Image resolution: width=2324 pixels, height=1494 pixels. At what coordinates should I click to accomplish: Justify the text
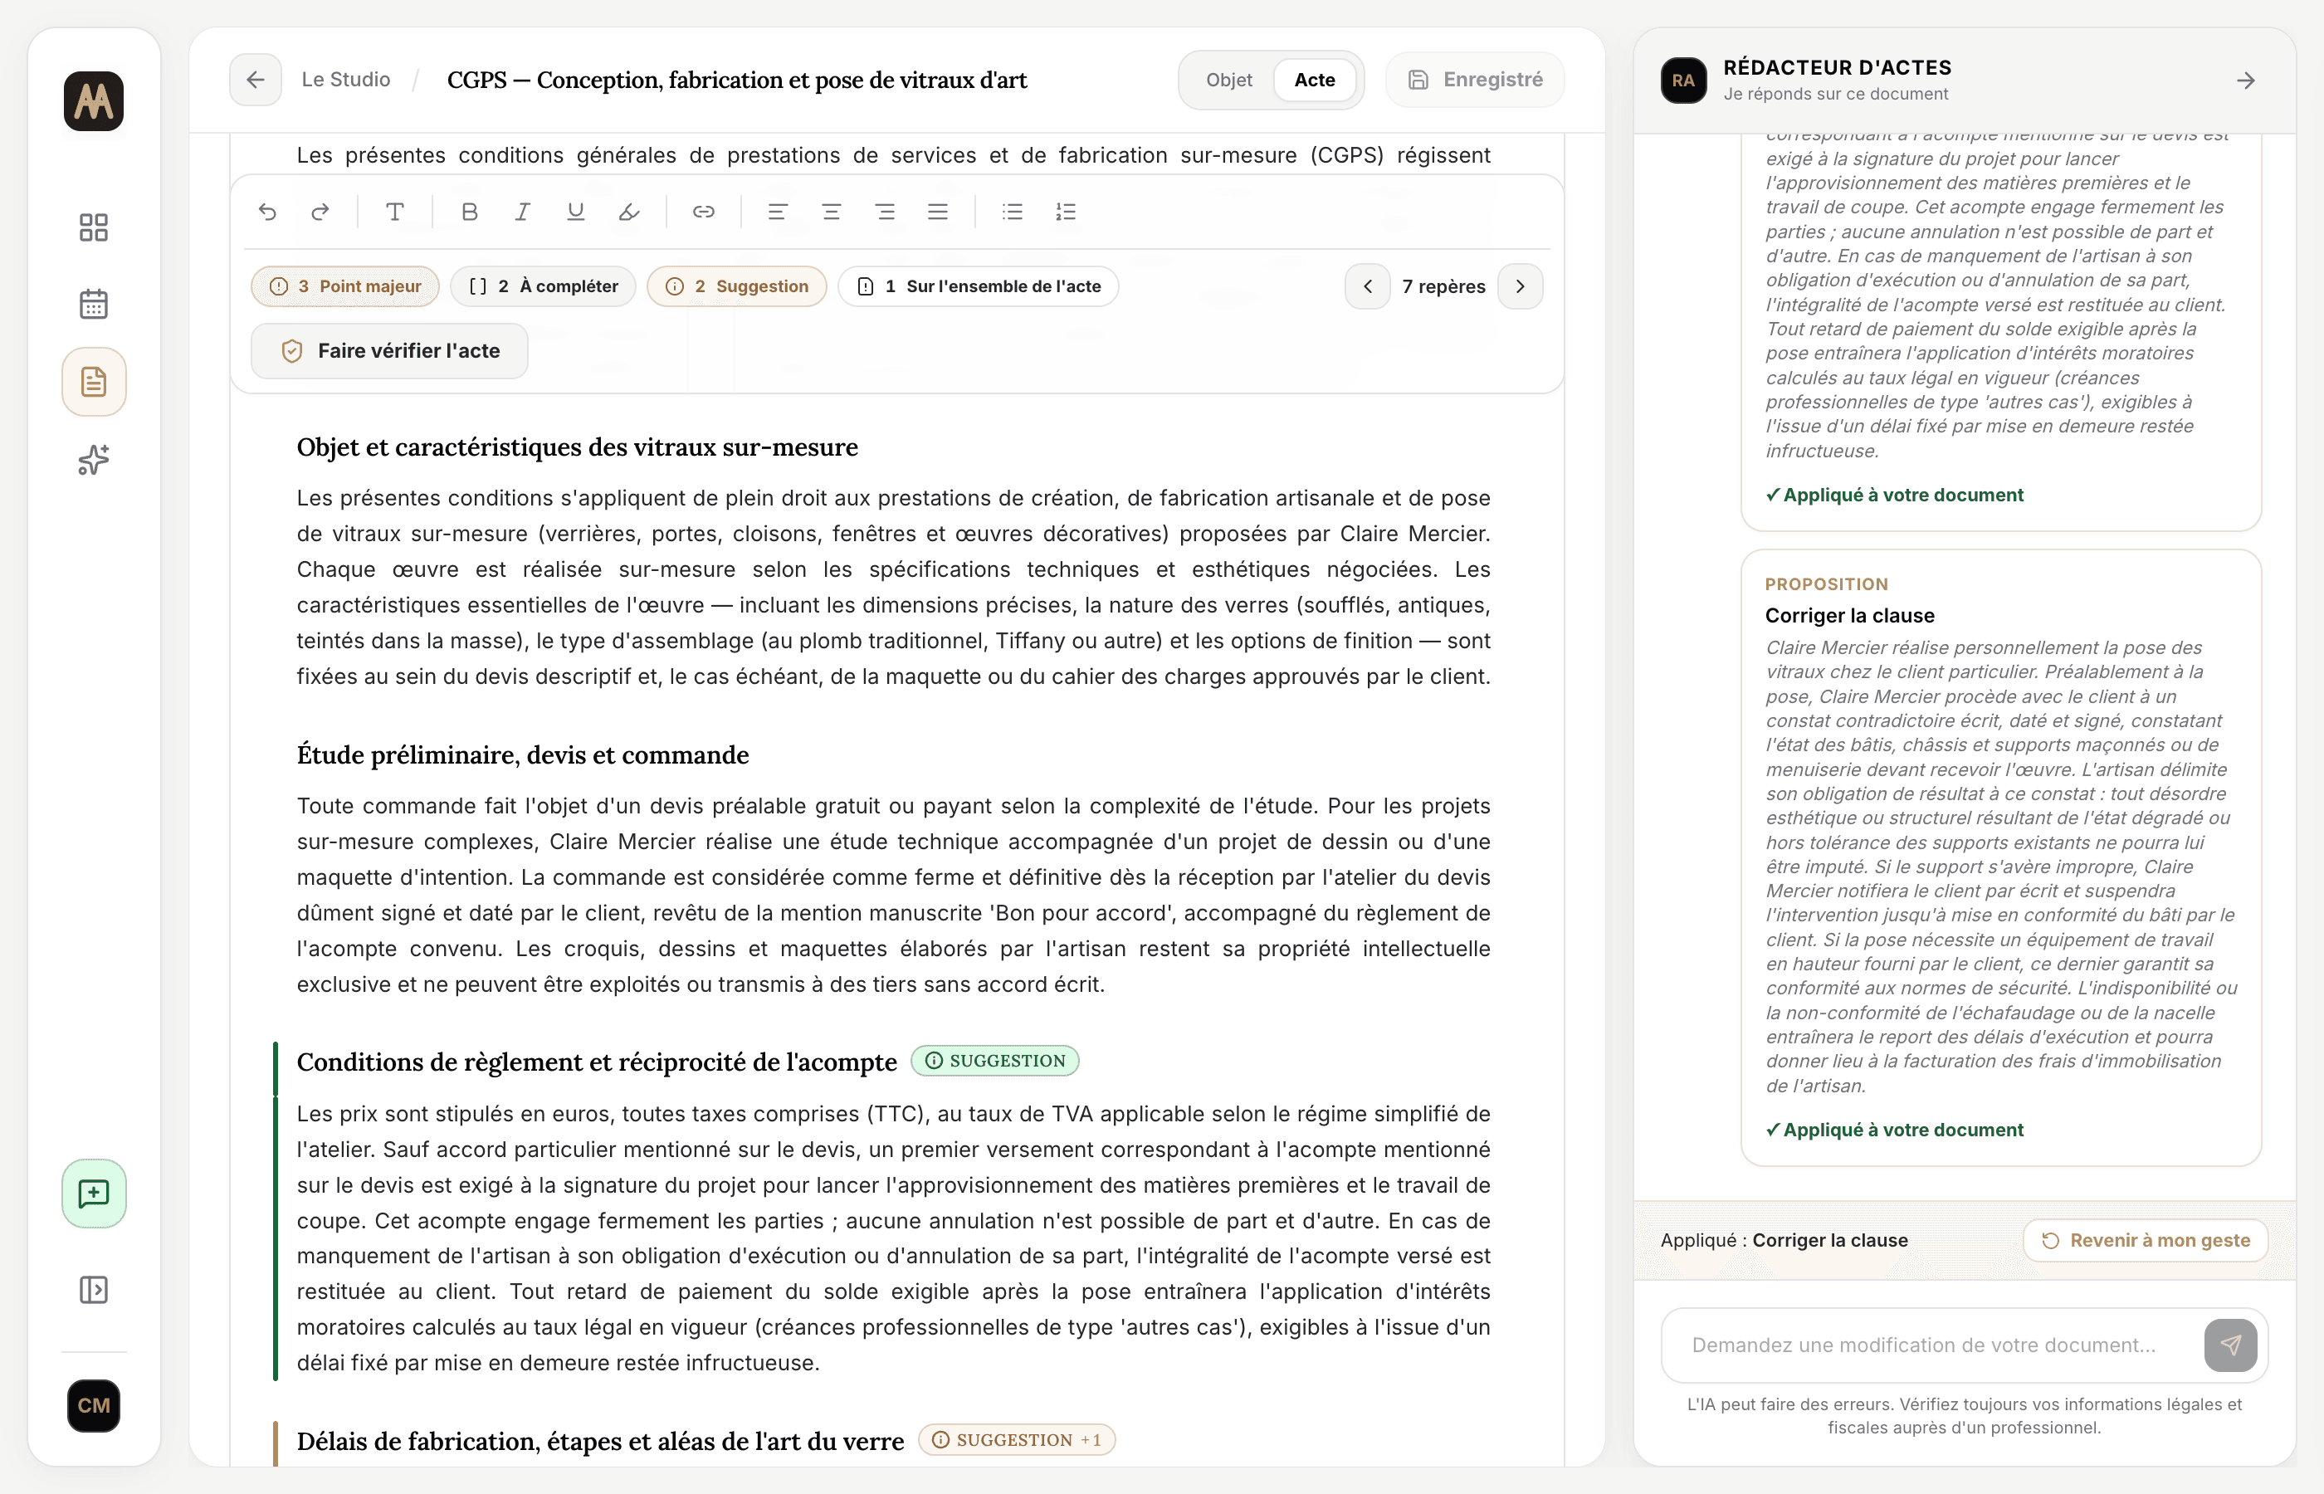(938, 212)
